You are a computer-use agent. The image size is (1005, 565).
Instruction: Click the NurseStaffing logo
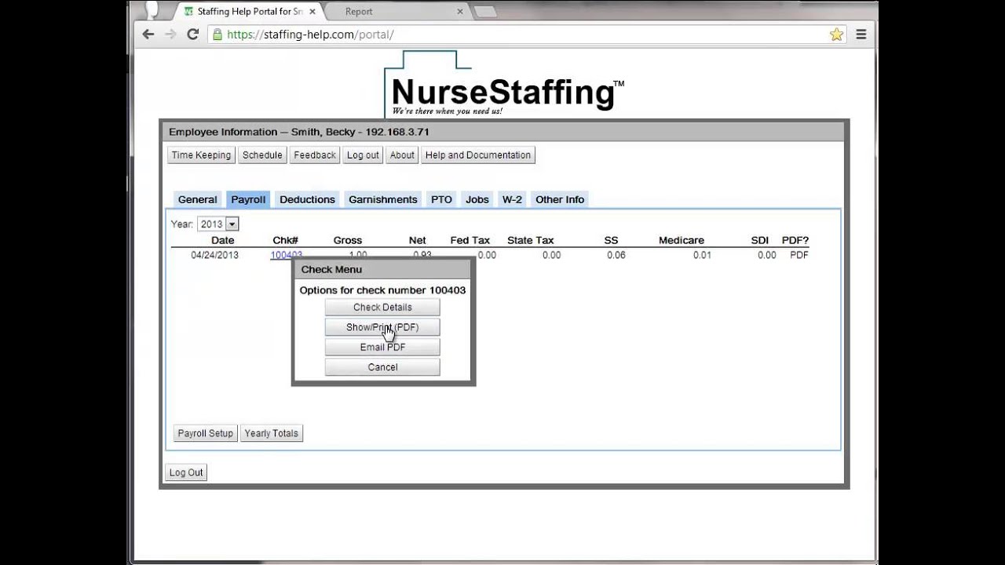click(x=504, y=85)
